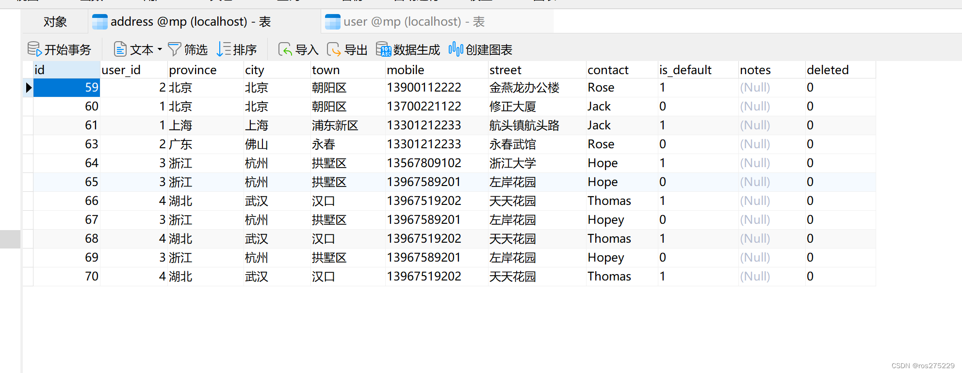Select street cell 修正大厦

point(537,107)
